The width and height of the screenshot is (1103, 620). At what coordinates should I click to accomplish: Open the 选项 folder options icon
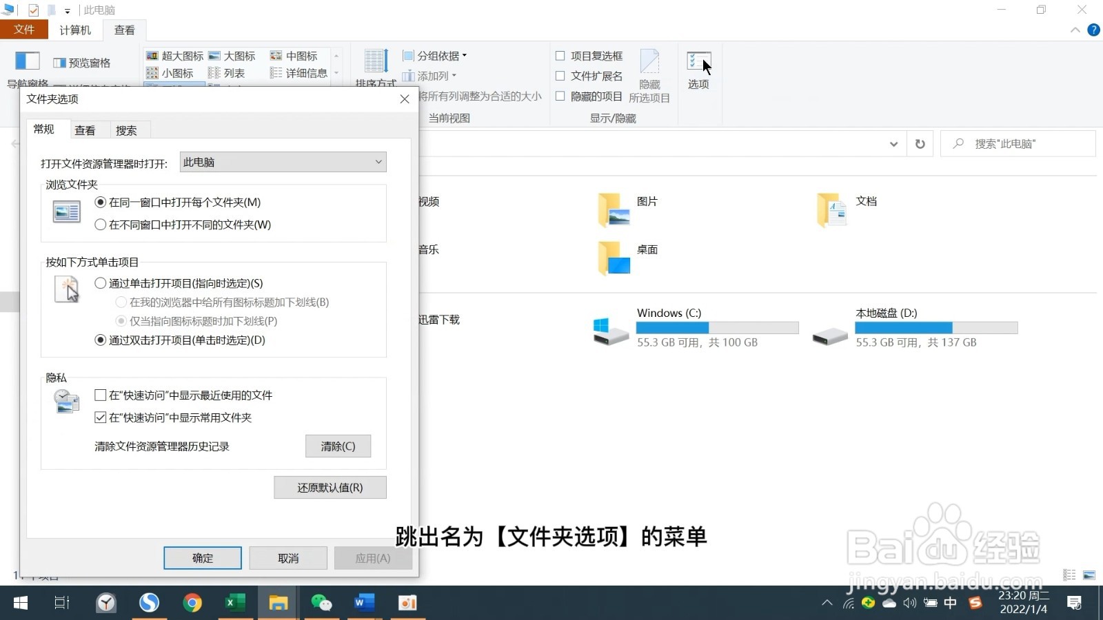pyautogui.click(x=698, y=70)
